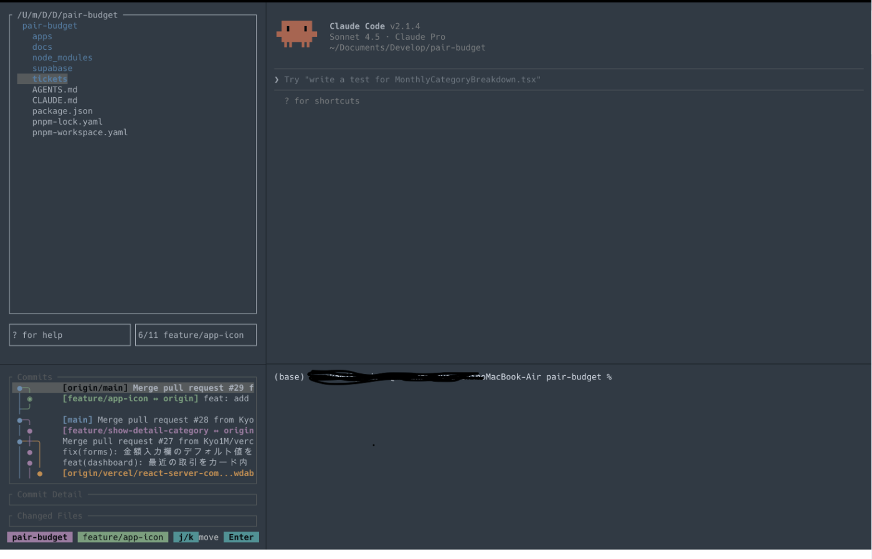Screen dimensions: 872x559
Task: Click the 'Sonnet 4.5 · Claude Pro' model text
Action: [387, 37]
